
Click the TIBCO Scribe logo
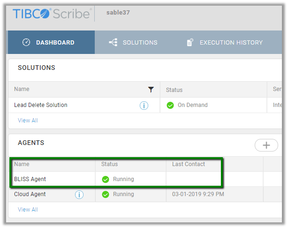[52, 14]
